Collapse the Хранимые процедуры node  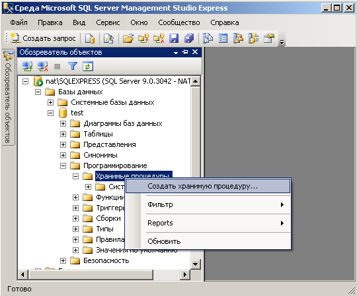[75, 176]
